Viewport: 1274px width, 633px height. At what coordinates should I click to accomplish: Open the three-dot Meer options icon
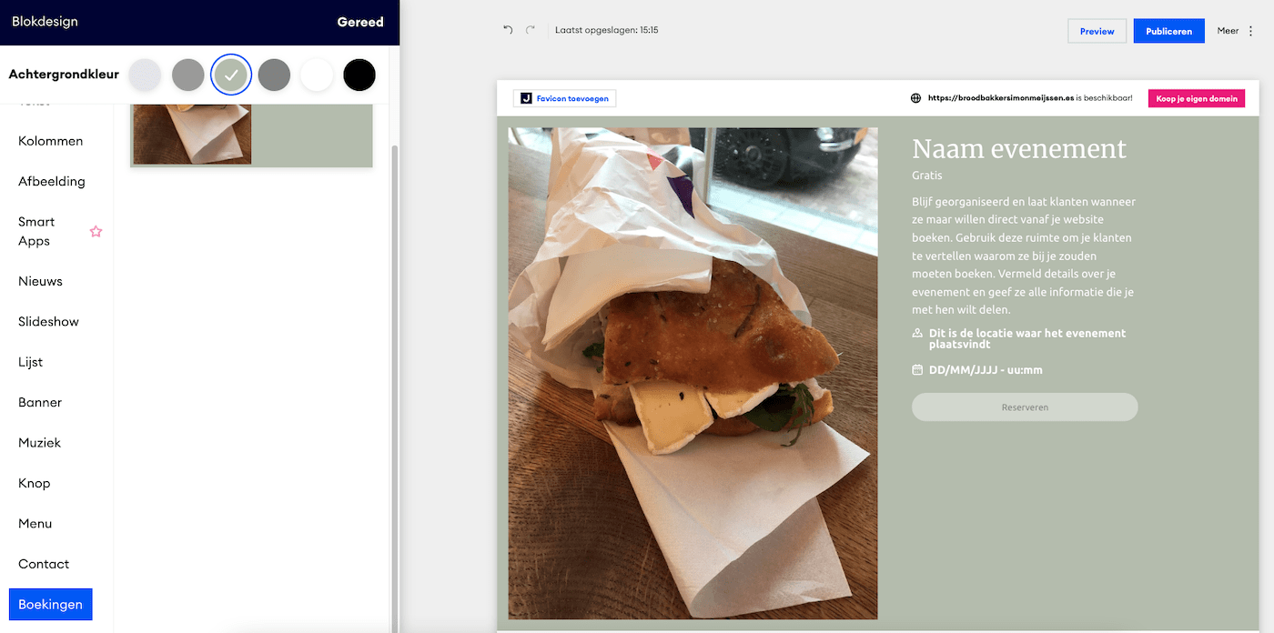click(1250, 31)
